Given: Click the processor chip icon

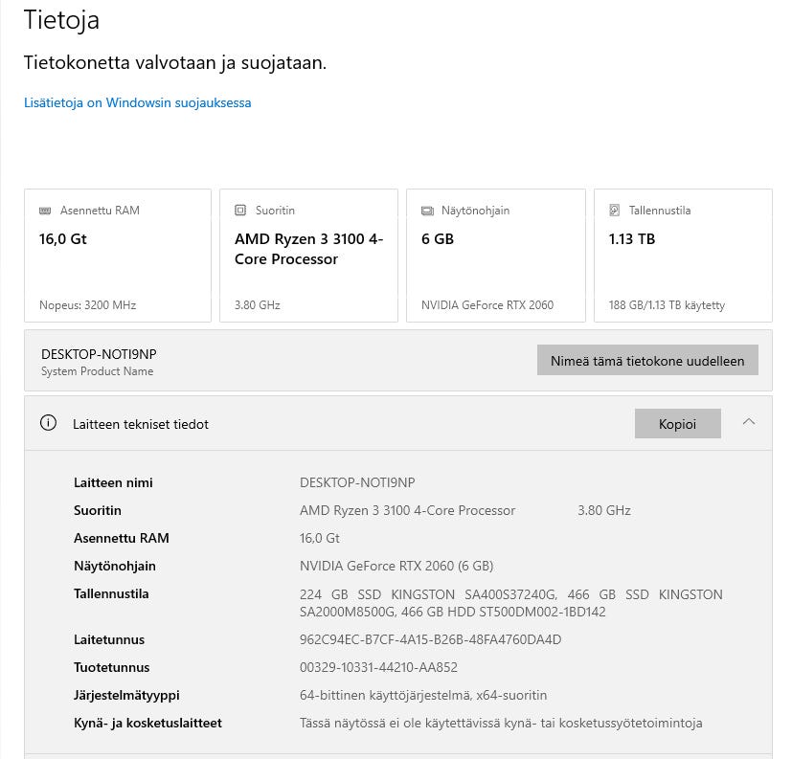Looking at the screenshot, I should (240, 211).
